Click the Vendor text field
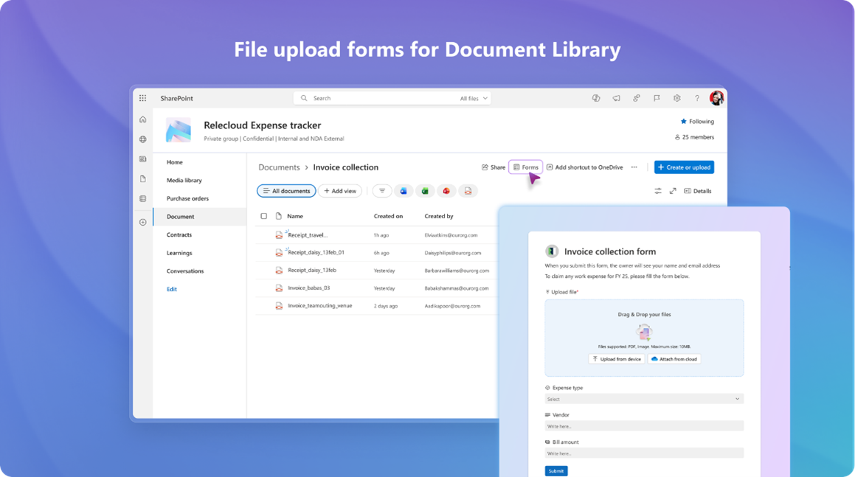Viewport: 855px width, 477px height. coord(644,426)
